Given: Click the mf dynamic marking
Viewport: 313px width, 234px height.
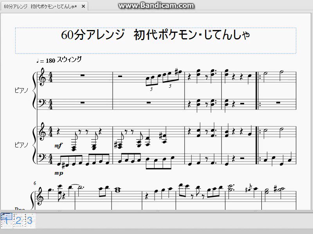Looking at the screenshot, I should pyautogui.click(x=58, y=145).
